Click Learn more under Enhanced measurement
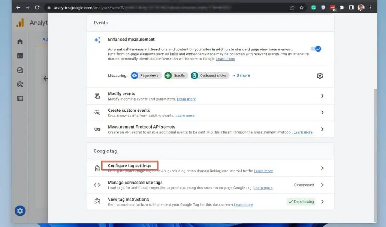This screenshot has height=227, width=386. (x=225, y=59)
